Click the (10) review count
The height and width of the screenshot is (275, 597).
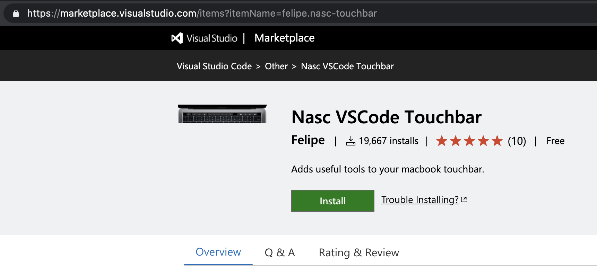coord(517,141)
